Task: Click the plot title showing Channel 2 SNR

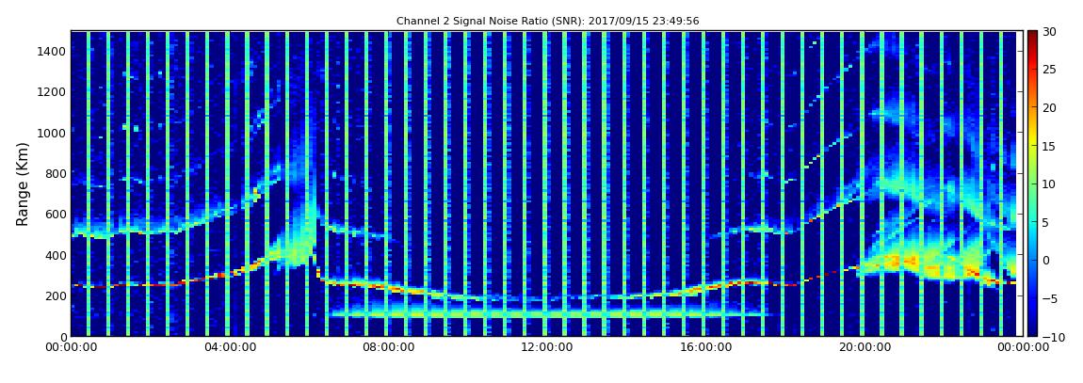Action: [547, 22]
